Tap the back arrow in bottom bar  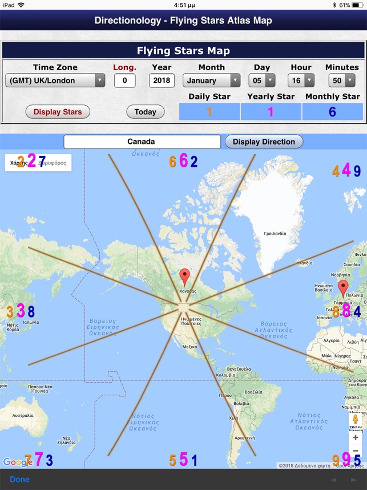click(333, 480)
